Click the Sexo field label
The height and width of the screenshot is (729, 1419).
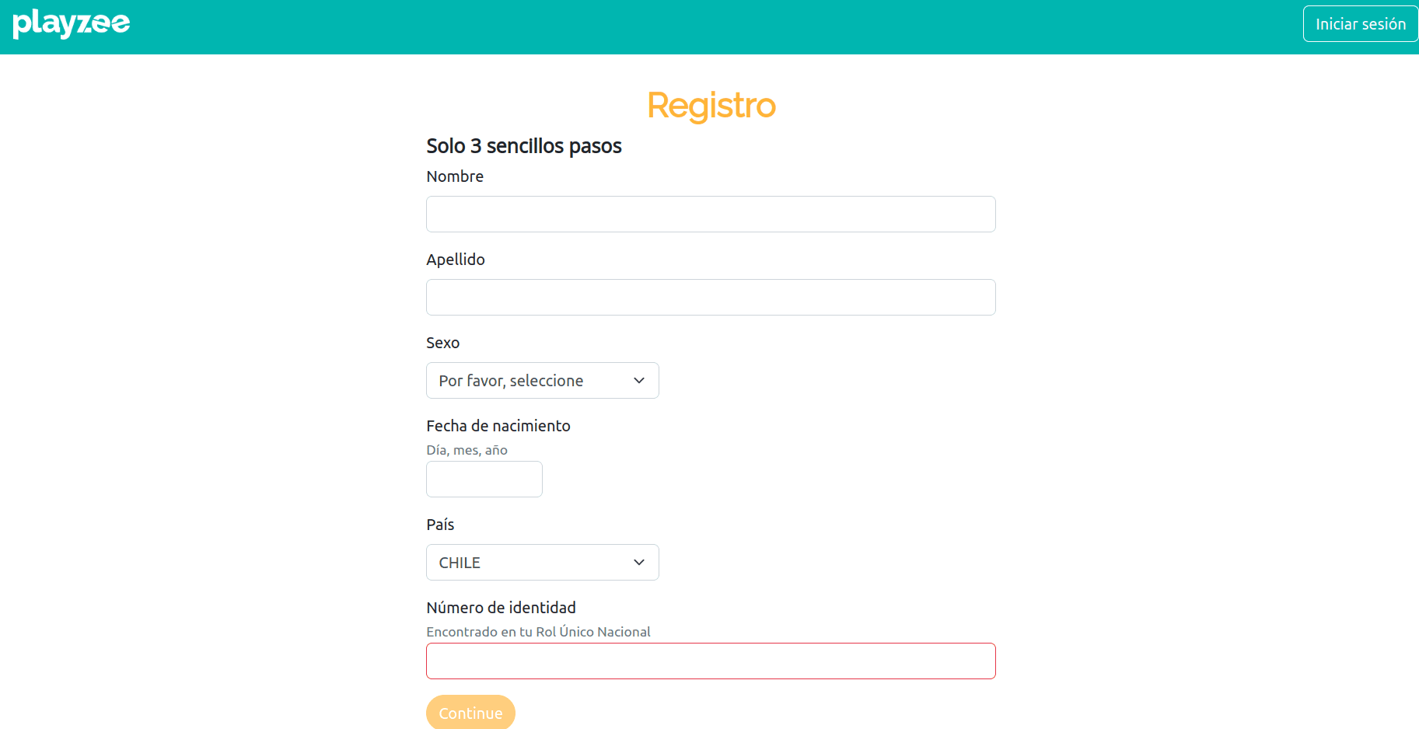coord(442,342)
